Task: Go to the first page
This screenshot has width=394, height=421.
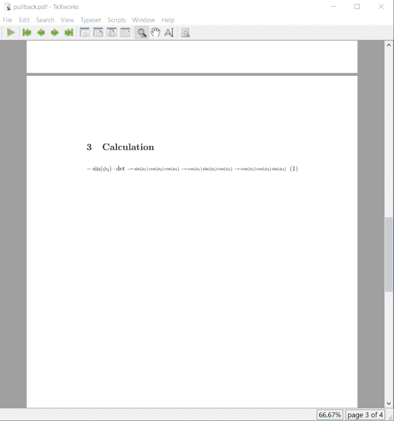Action: [27, 33]
